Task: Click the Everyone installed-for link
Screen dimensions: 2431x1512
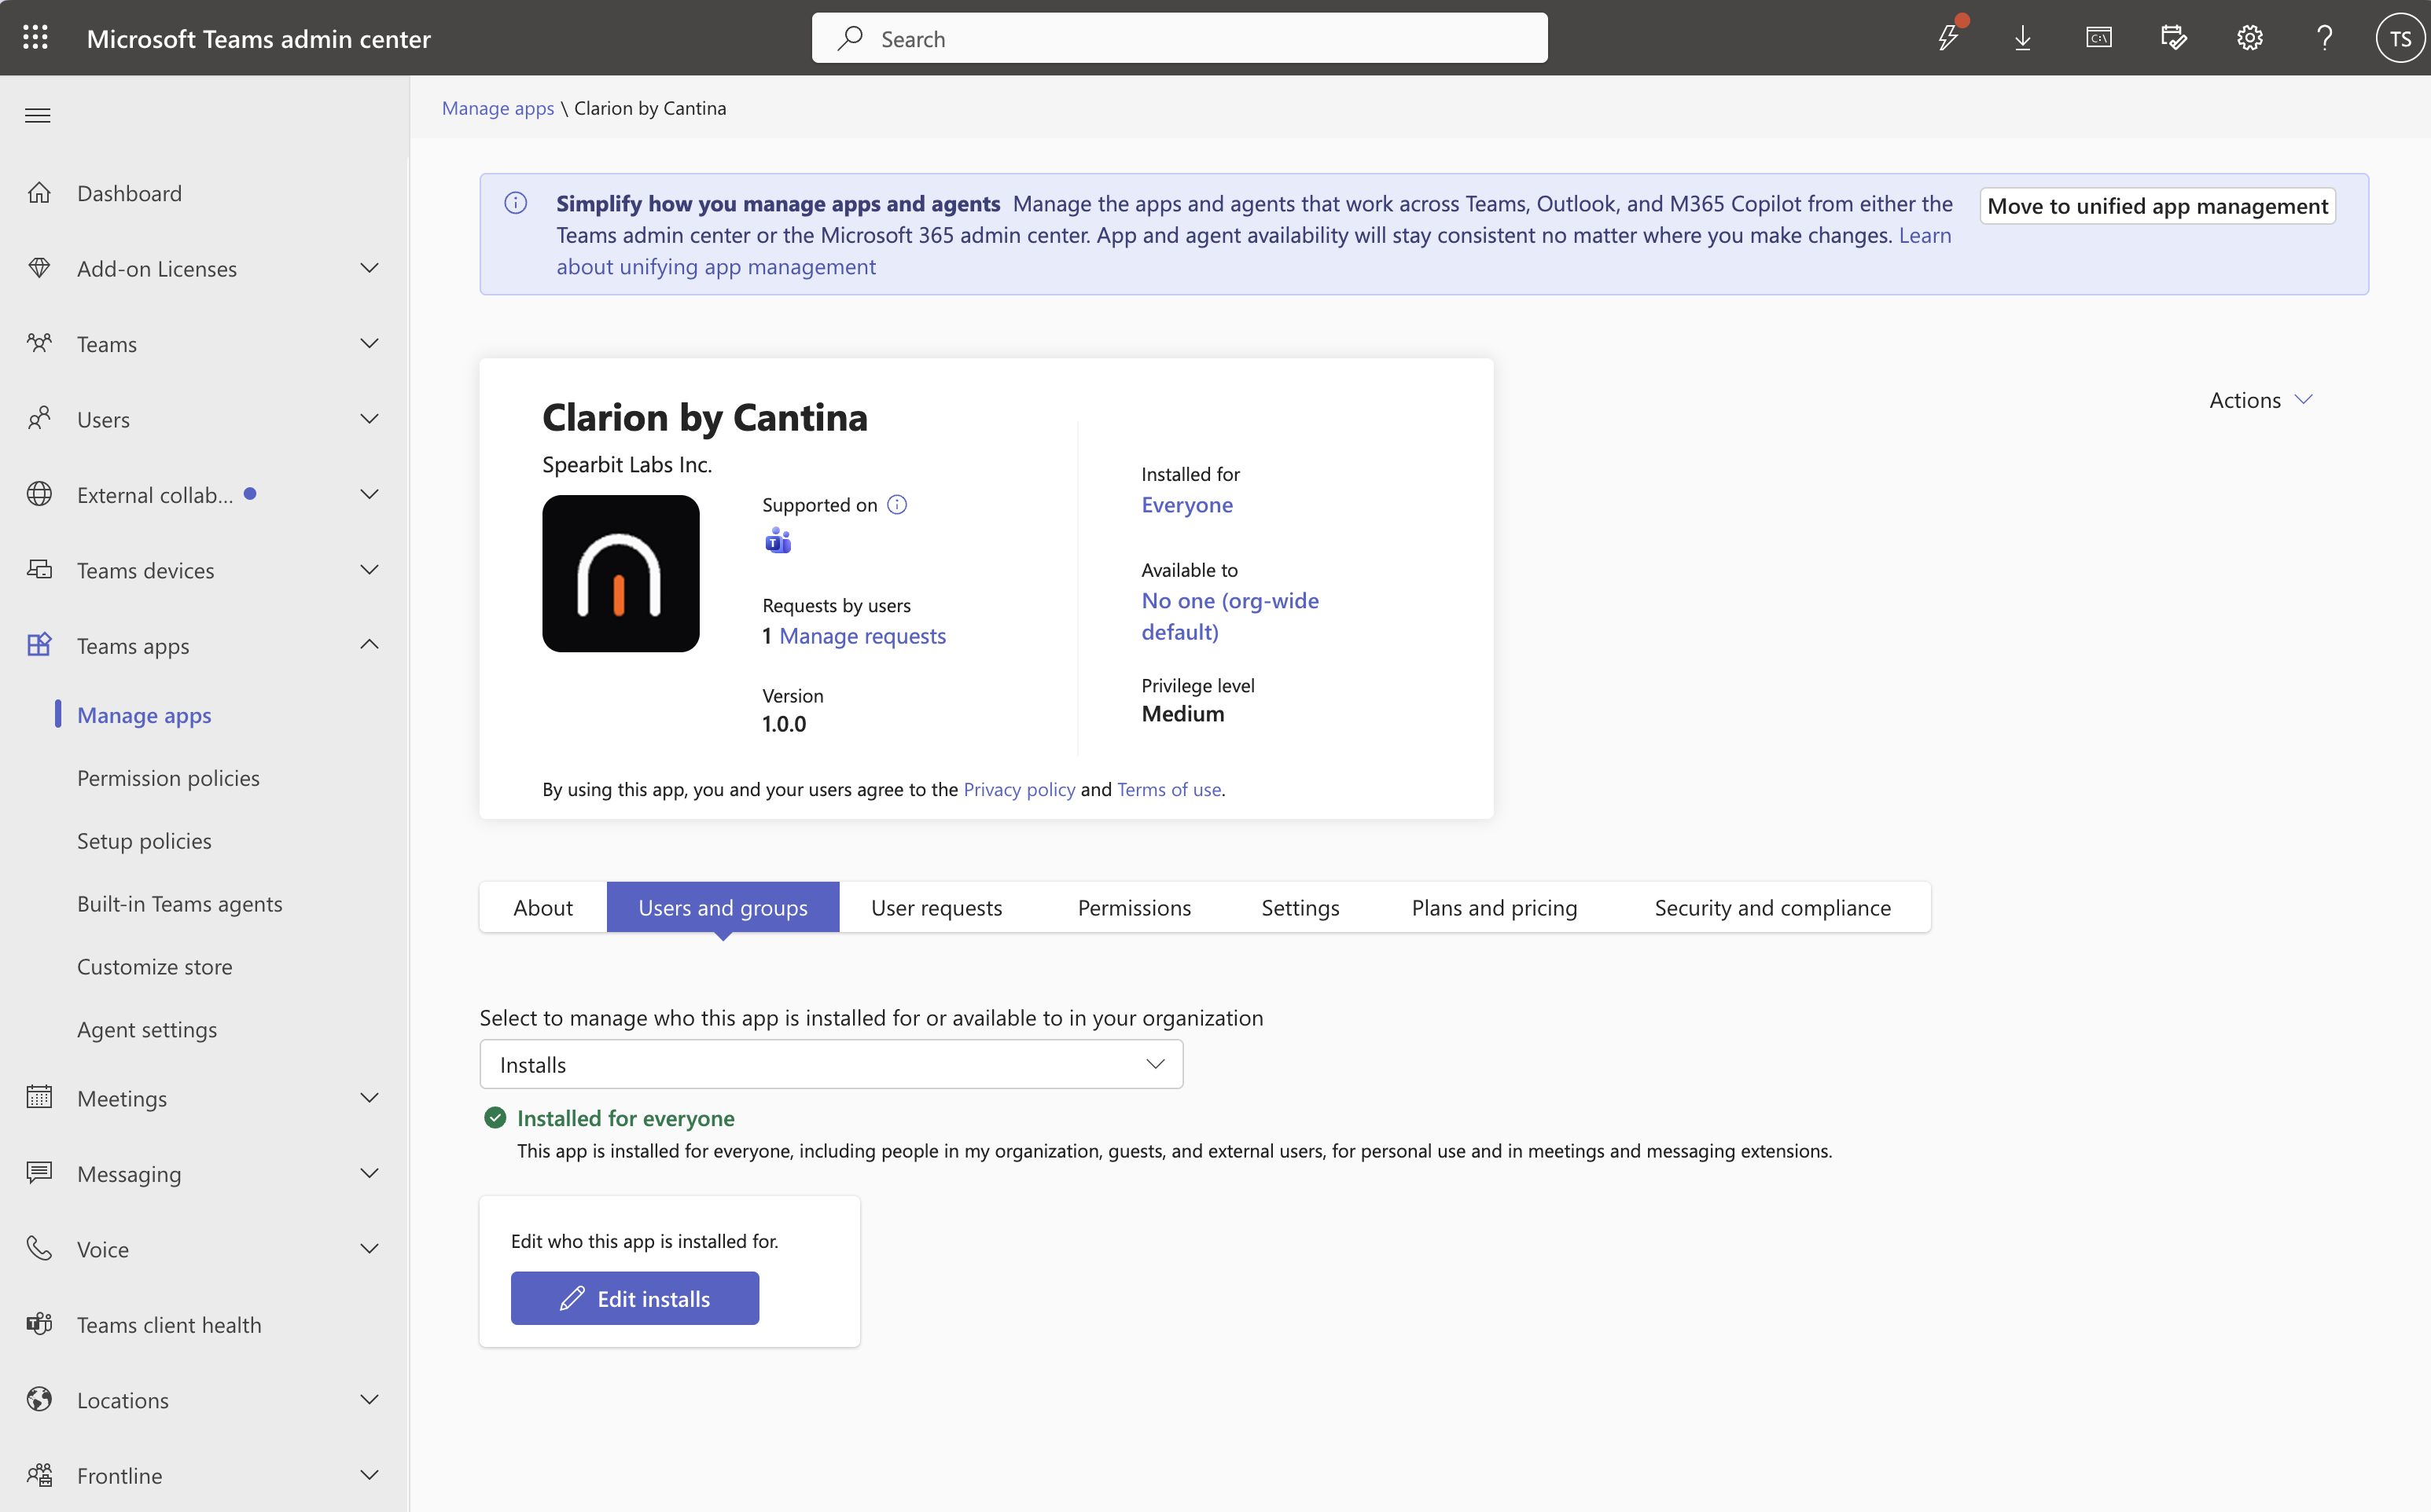Action: pyautogui.click(x=1187, y=505)
